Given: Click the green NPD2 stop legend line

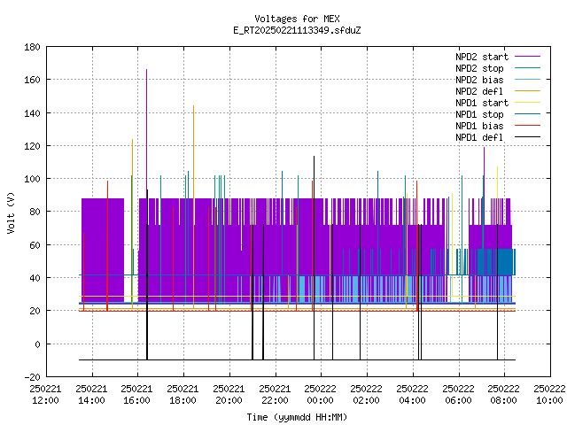Looking at the screenshot, I should coord(528,68).
